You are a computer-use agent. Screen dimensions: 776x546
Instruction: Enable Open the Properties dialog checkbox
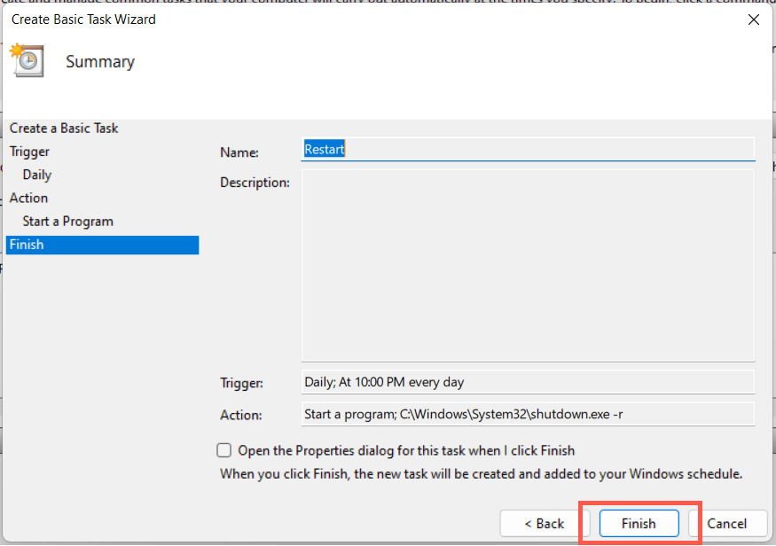224,450
